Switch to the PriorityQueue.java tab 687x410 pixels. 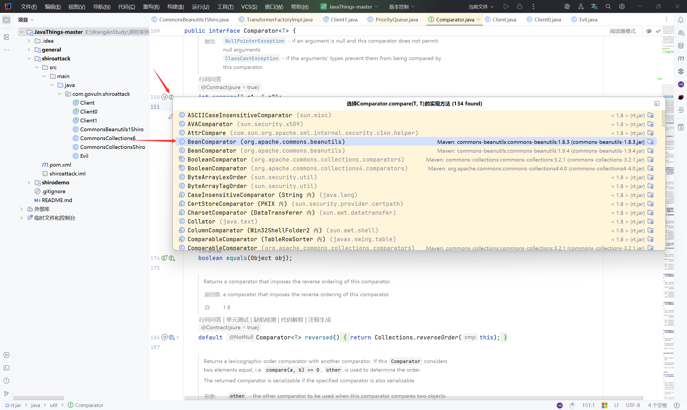[x=396, y=20]
